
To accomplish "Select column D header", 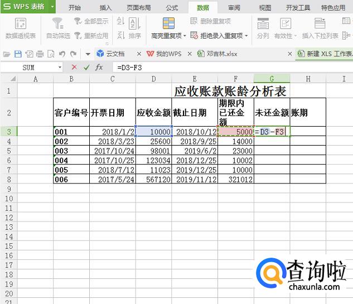I will point(153,79).
